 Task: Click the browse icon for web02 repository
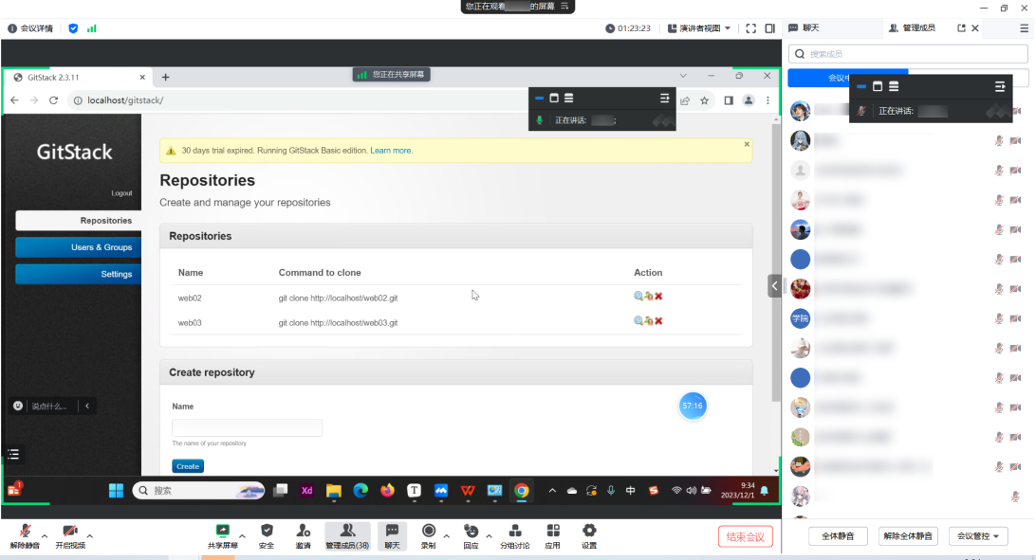pos(638,297)
